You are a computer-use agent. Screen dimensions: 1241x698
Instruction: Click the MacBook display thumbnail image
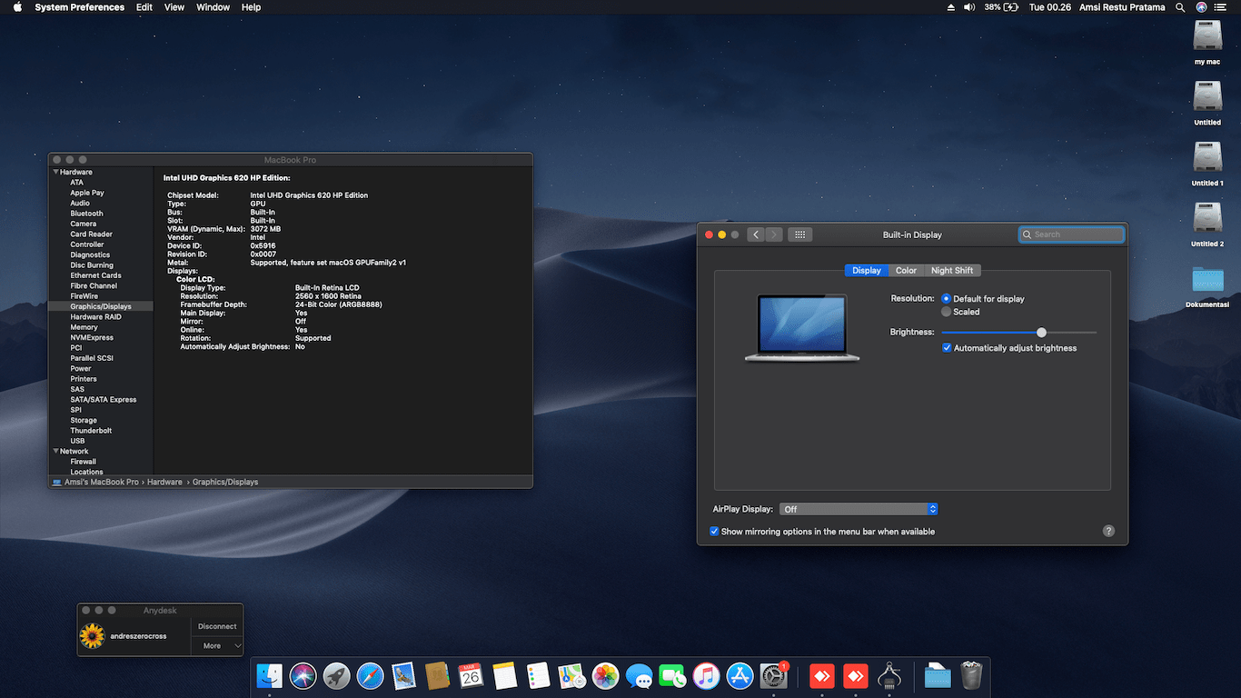click(x=802, y=327)
